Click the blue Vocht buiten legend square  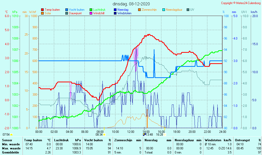pos(67,10)
